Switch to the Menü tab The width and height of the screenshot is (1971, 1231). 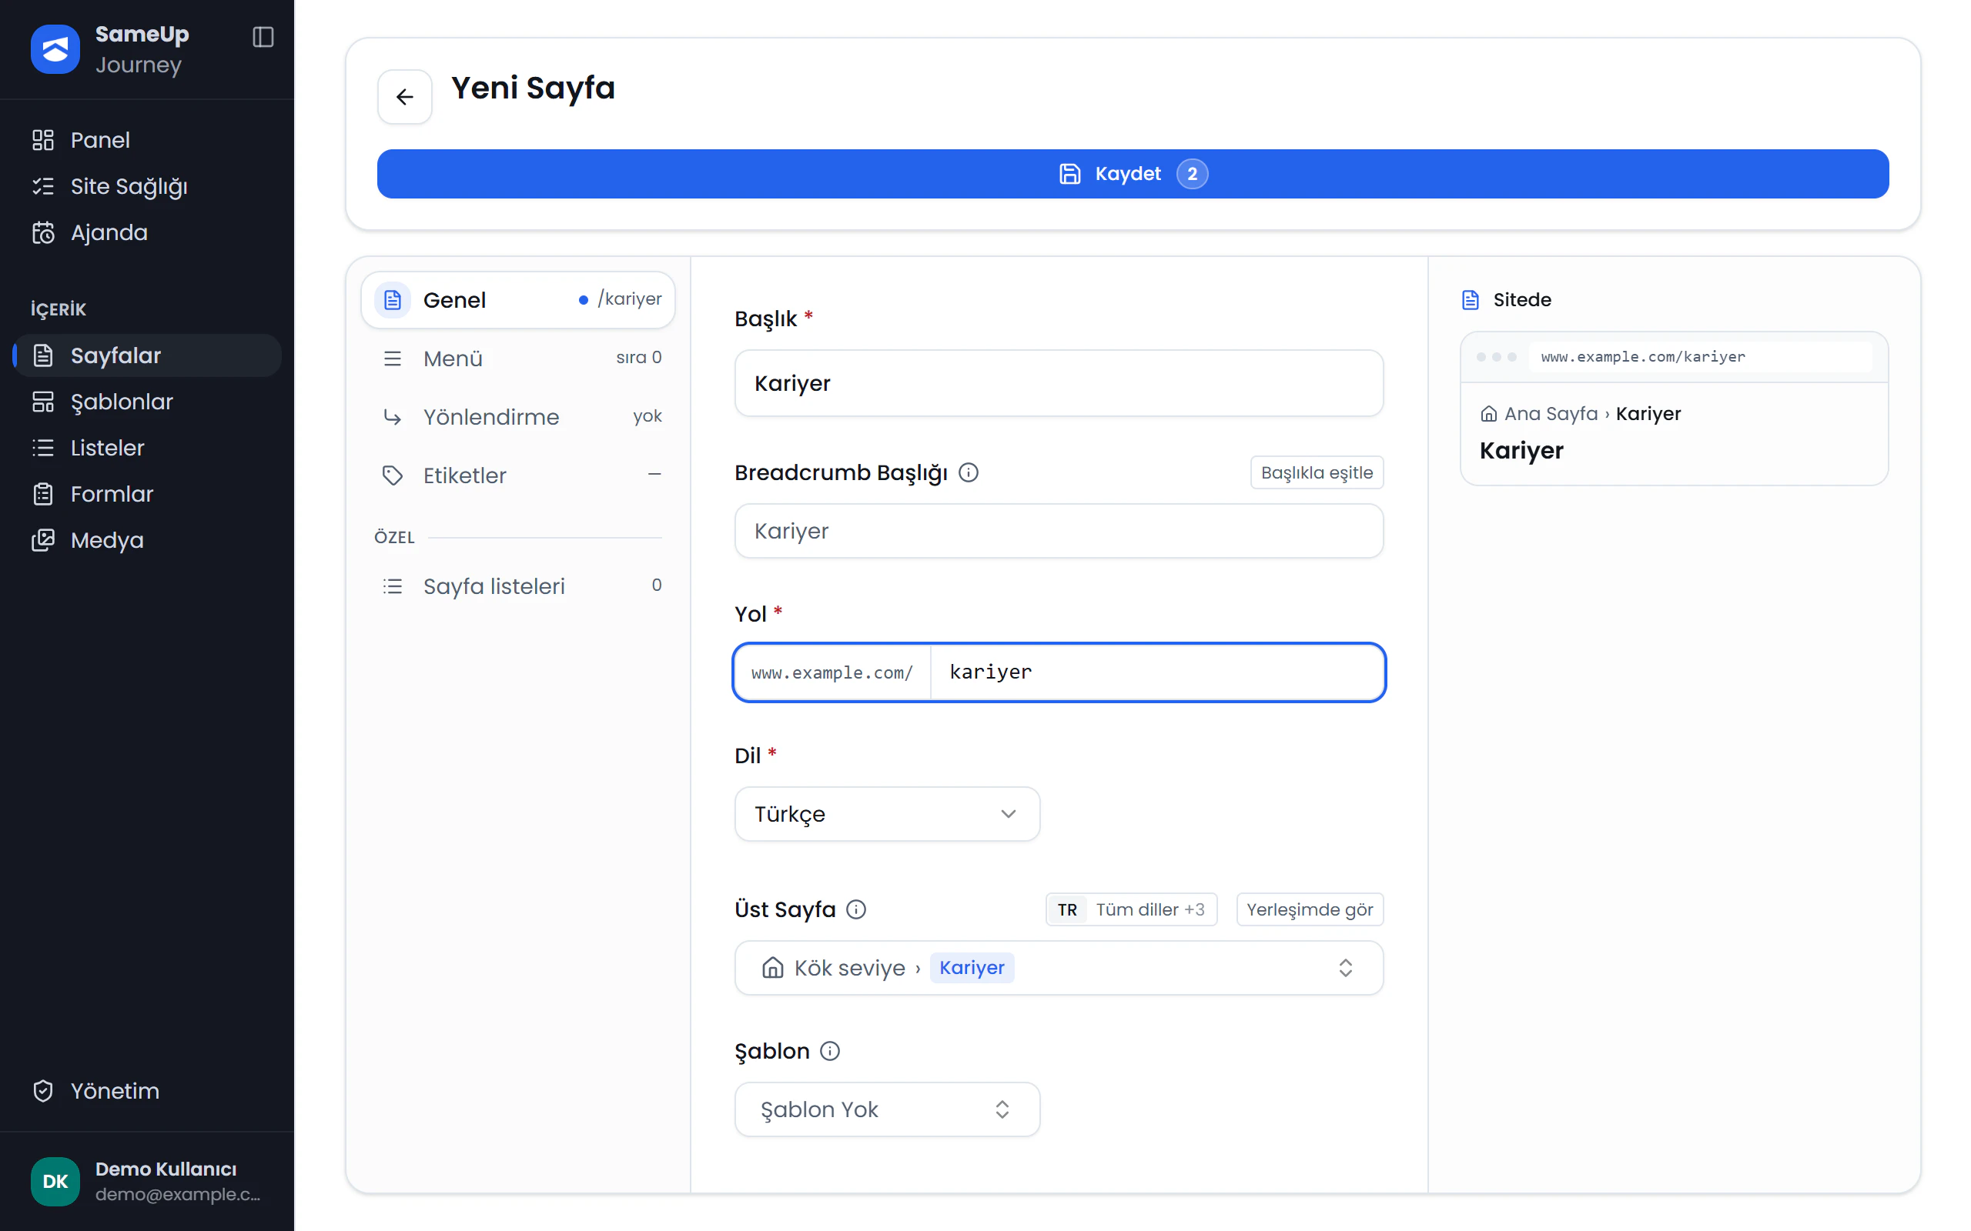[518, 359]
